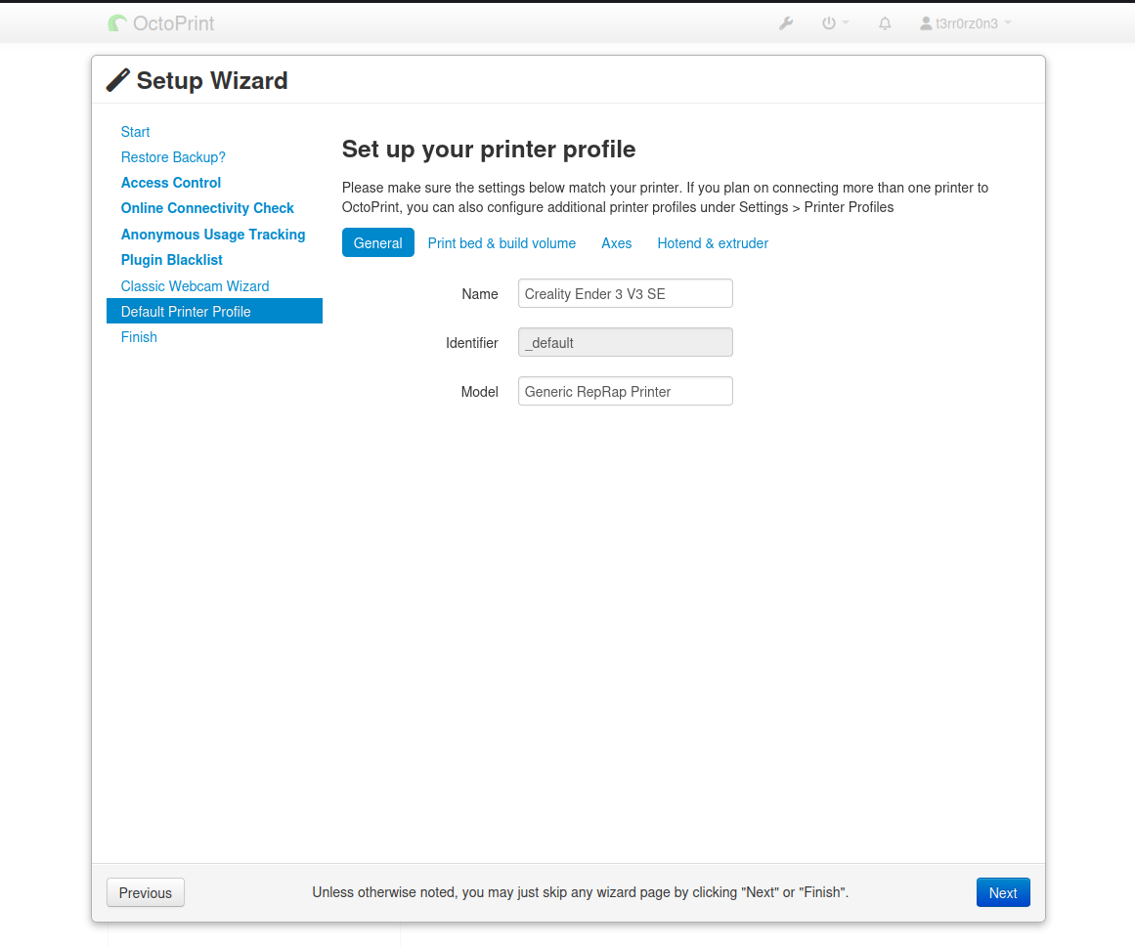Jump to the Access Control step
The height and width of the screenshot is (947, 1135).
pyautogui.click(x=171, y=183)
